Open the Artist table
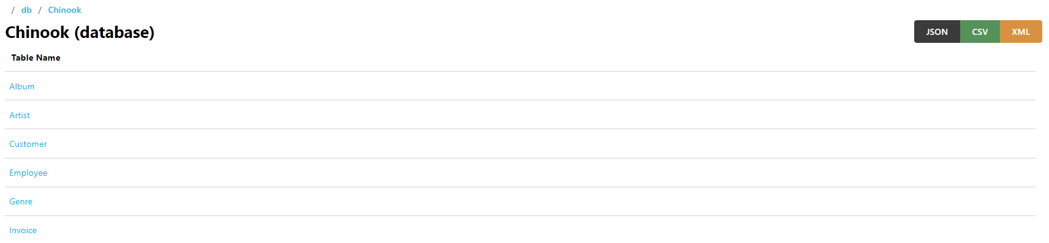 20,115
